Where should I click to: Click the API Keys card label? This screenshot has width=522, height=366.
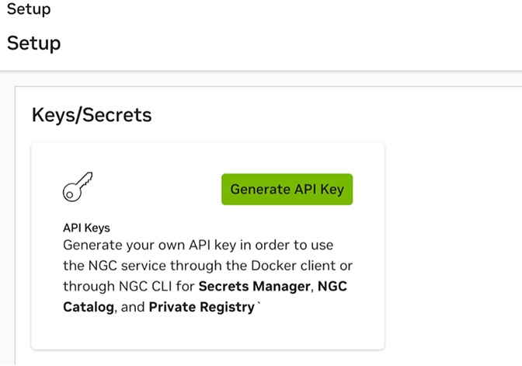86,228
